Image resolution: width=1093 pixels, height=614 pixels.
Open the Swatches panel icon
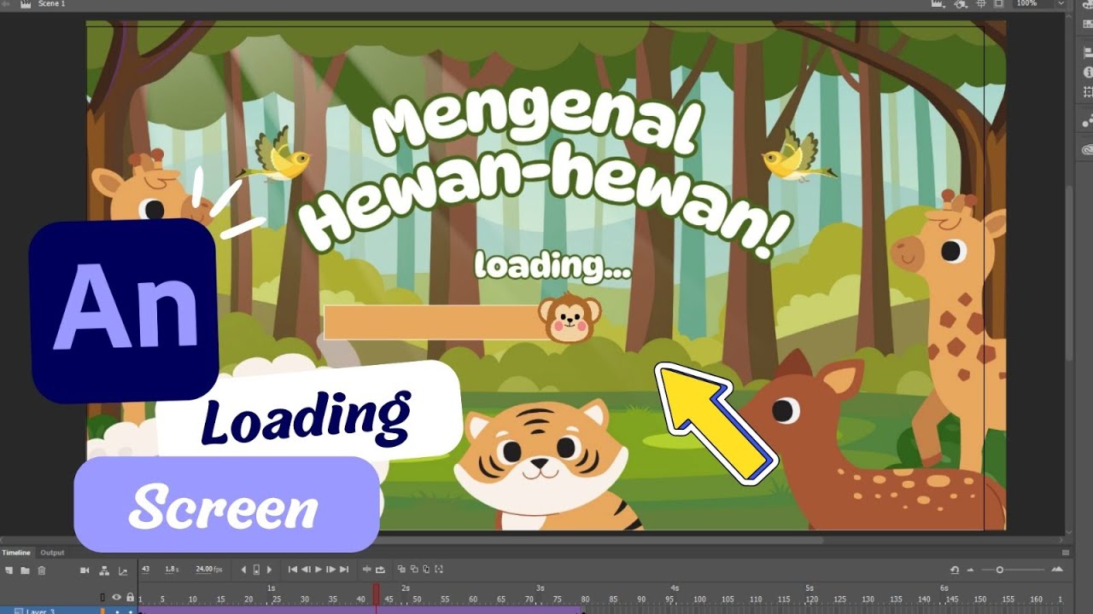tap(1087, 24)
